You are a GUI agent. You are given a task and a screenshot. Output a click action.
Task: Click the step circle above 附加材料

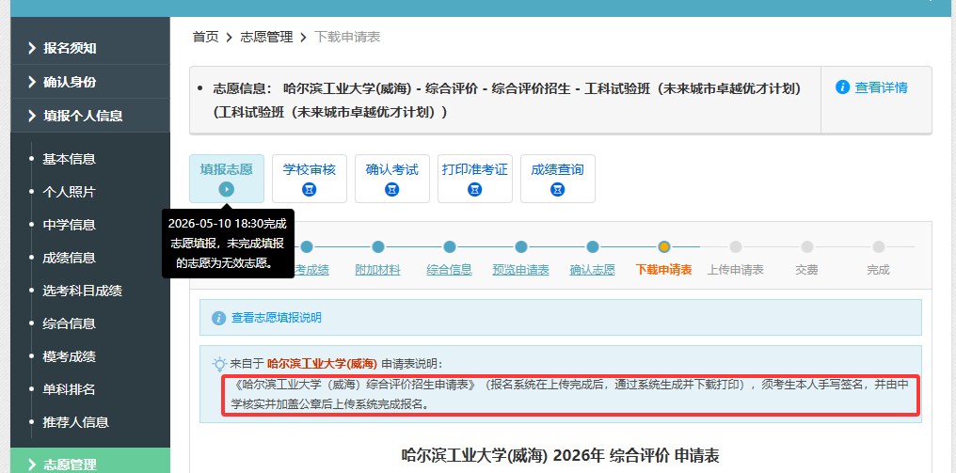click(x=378, y=247)
